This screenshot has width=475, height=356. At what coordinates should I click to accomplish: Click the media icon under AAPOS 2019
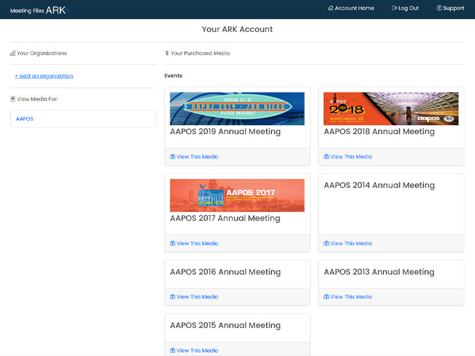172,157
